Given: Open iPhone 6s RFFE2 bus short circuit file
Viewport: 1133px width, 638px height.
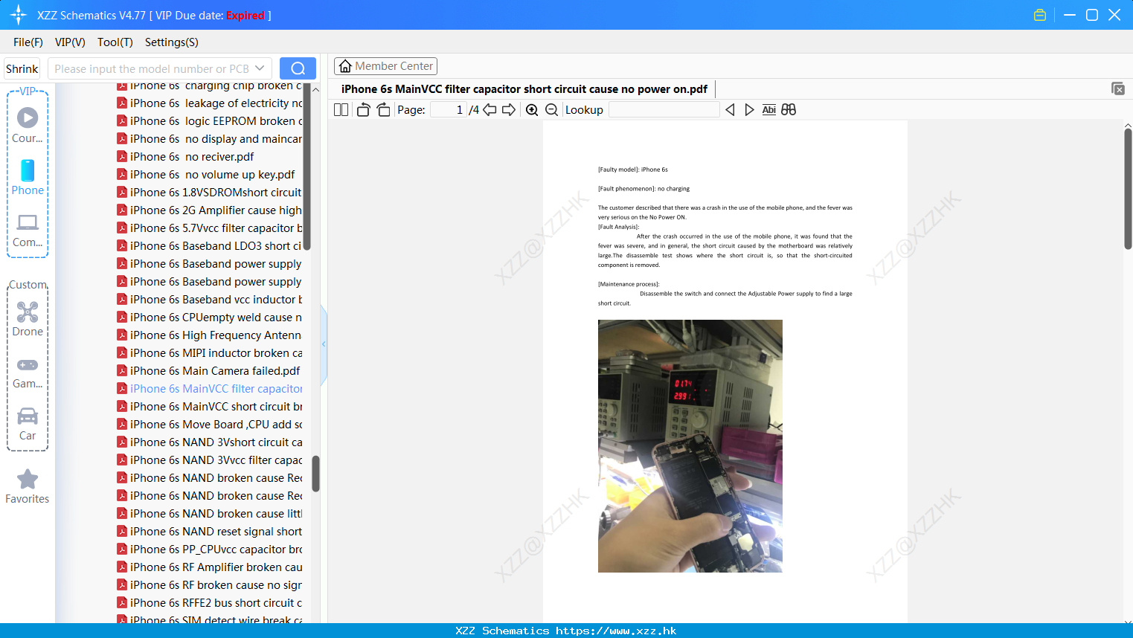Looking at the screenshot, I should click(x=210, y=603).
